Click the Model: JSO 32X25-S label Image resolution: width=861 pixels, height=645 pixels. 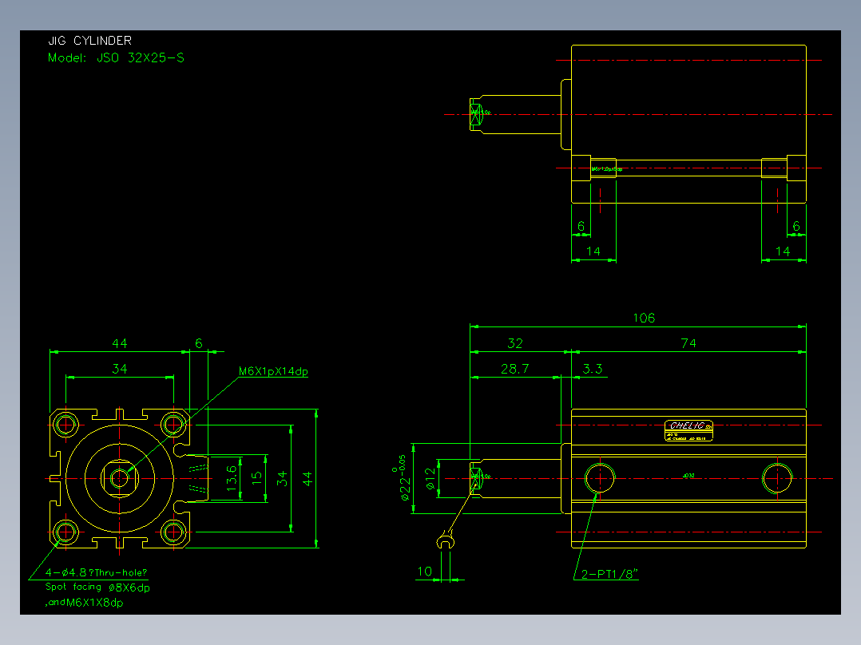pos(116,57)
